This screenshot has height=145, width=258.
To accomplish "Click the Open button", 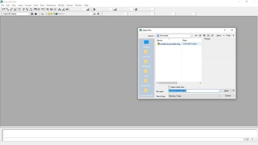I will tap(227, 91).
